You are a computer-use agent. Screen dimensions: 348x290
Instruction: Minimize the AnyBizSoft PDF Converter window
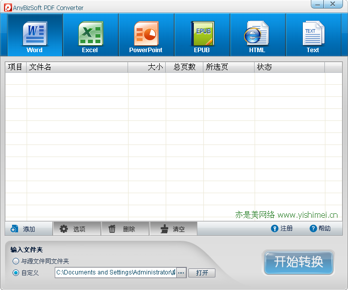[x=317, y=4]
